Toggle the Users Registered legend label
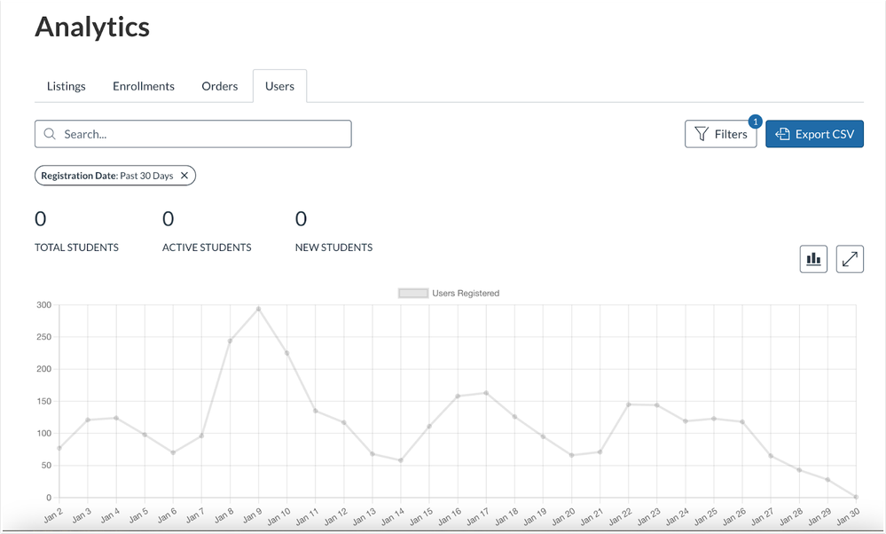 [x=465, y=294]
